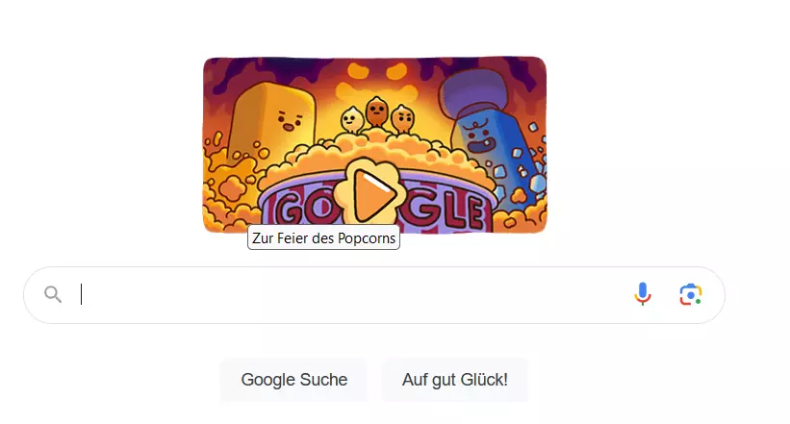
Task: Click the Auf gut Glück! button
Action: coord(455,380)
